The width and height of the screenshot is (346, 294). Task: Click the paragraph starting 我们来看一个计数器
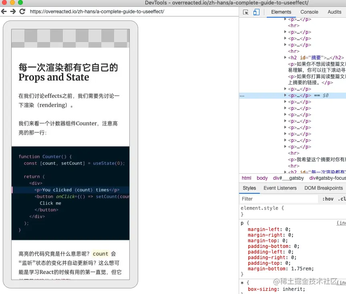coord(68,128)
